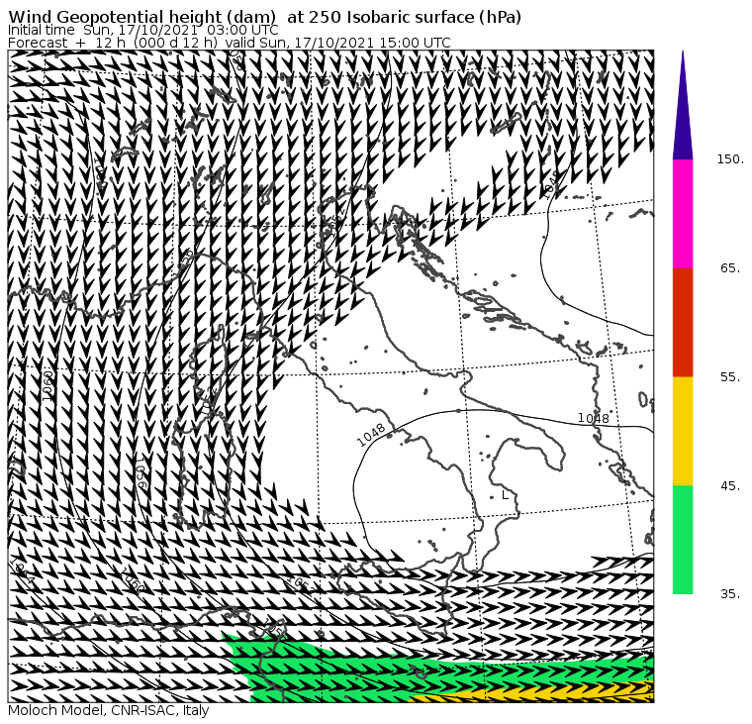This screenshot has height=724, width=752.
Task: Click the 1048 contour label near east coast
Action: coord(594,418)
